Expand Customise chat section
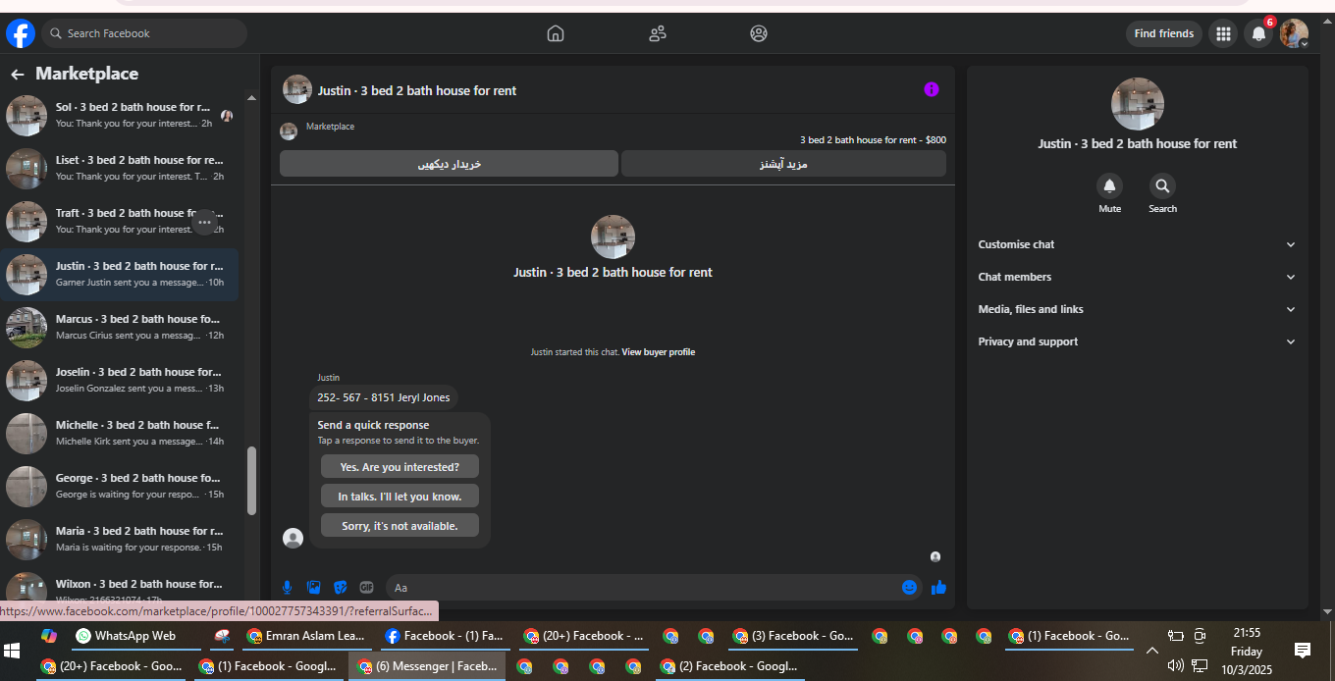1335x681 pixels. point(1137,244)
